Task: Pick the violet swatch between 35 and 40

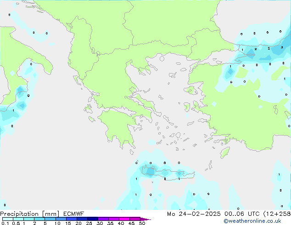Action: 113,219
